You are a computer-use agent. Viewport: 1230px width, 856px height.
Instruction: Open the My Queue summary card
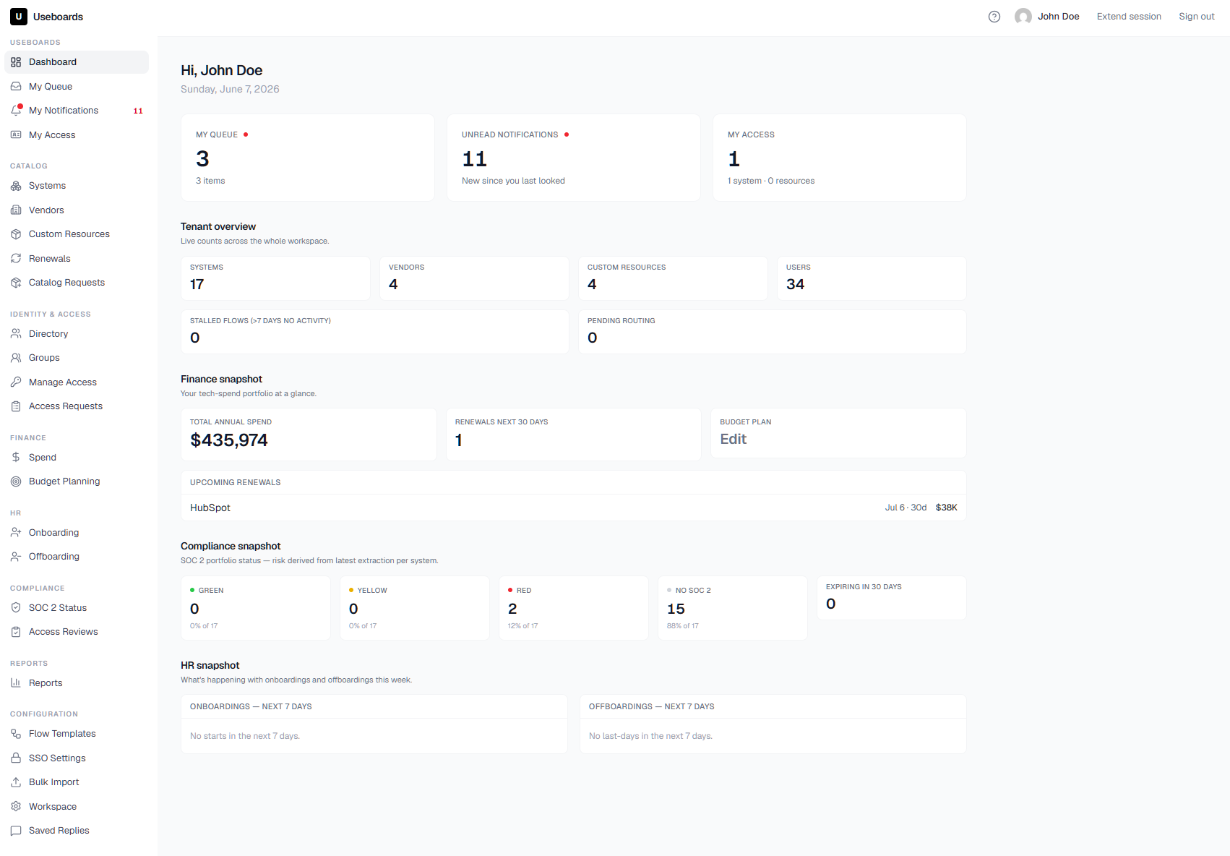(x=308, y=158)
